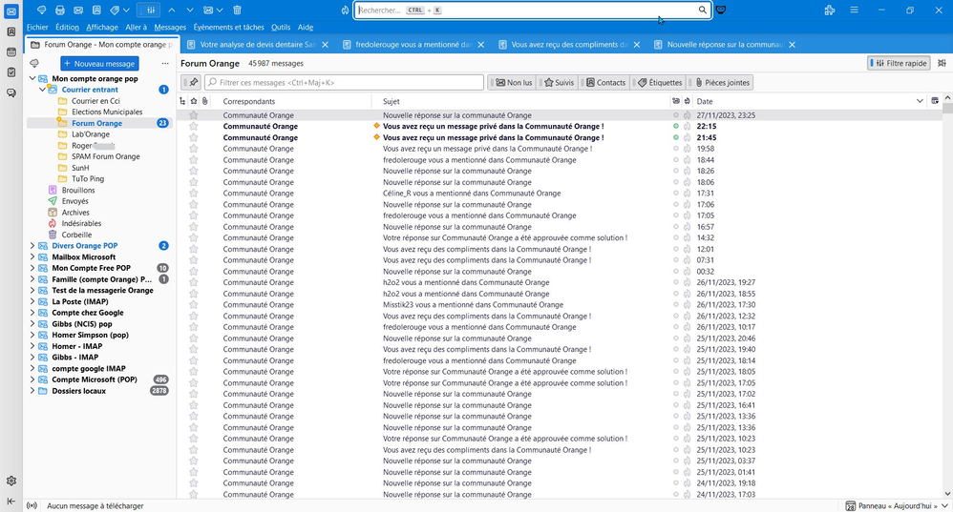Expand the Dossiers locaux tree
The image size is (953, 512).
[32, 391]
